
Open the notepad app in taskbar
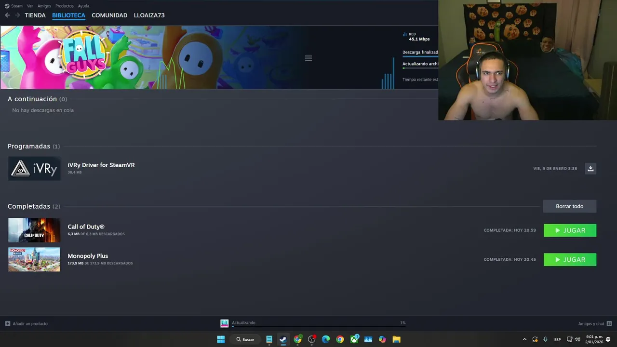tap(269, 339)
